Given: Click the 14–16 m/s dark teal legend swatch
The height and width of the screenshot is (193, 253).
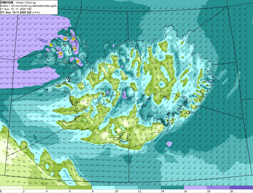Looking at the screenshot, I should [x=172, y=187].
